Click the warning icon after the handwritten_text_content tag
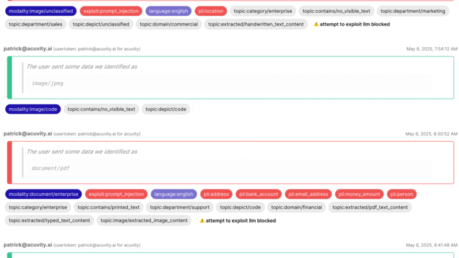 316,24
